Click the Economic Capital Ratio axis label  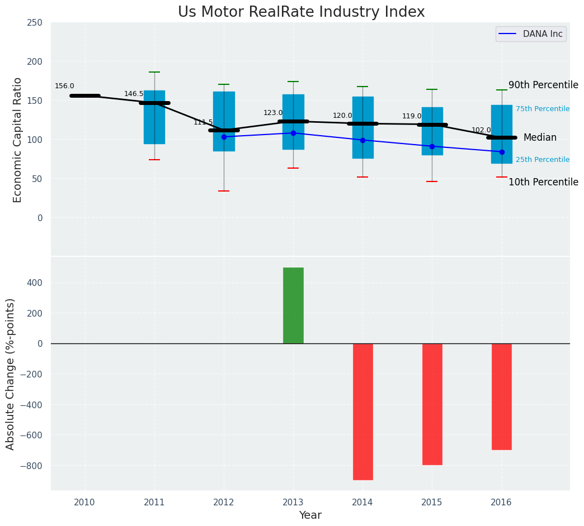pyautogui.click(x=17, y=140)
